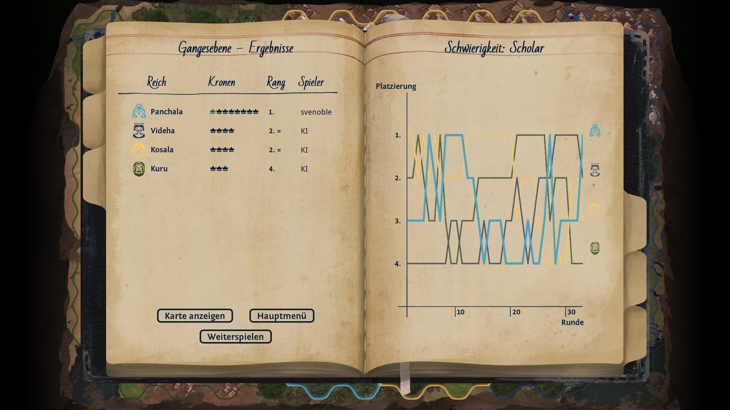Click the Kosala yellow face icon in table

pyautogui.click(x=138, y=150)
